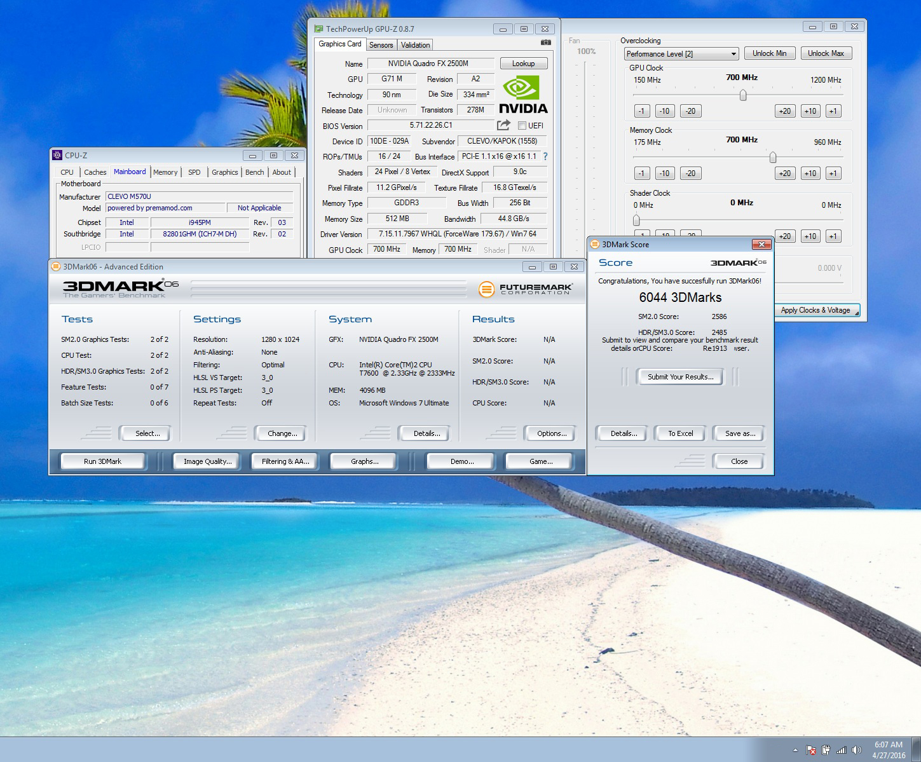Image resolution: width=921 pixels, height=762 pixels.
Task: Click the GPU Clock slider handle
Action: point(742,95)
